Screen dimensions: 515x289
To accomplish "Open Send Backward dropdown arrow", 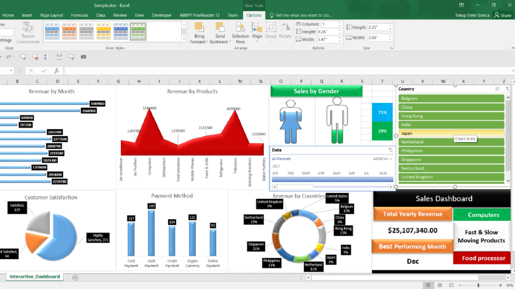I will pos(229,42).
